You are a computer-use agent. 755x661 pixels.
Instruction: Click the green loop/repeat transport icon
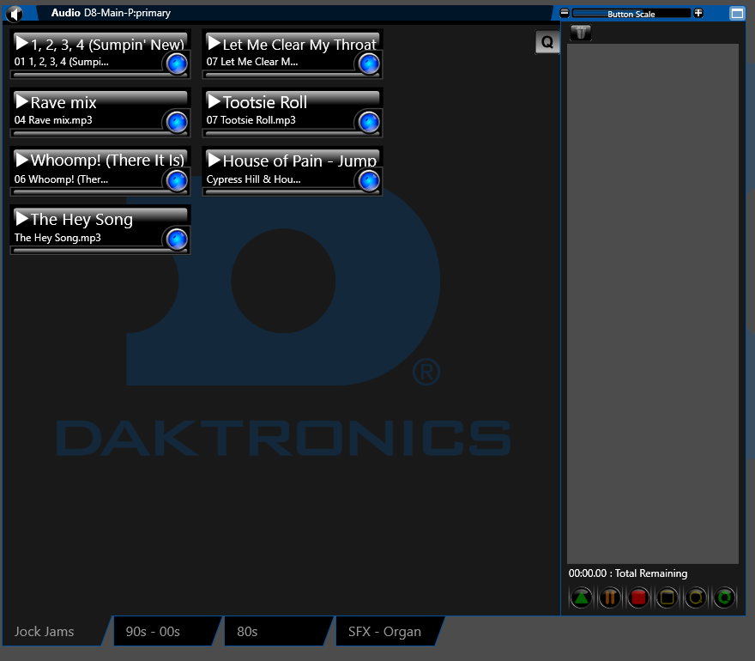tap(724, 597)
